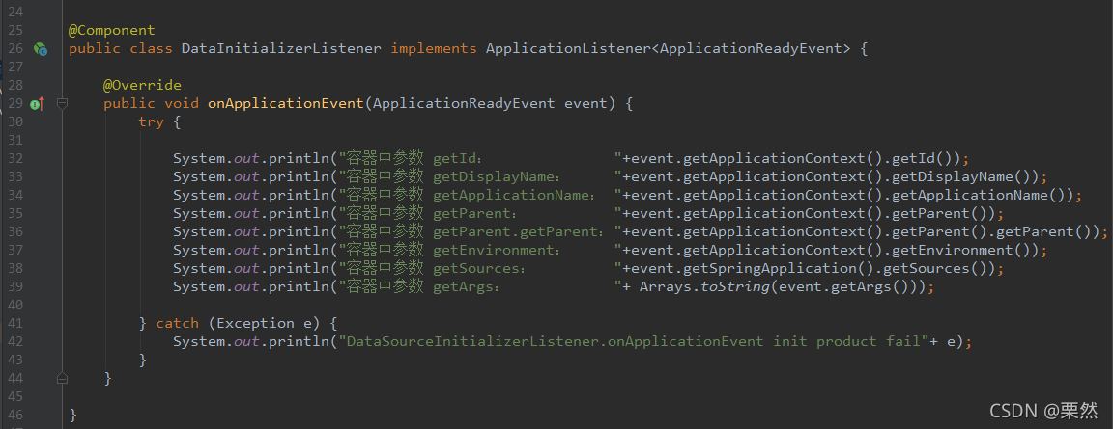Click the fold end marker on line 44

(x=62, y=378)
